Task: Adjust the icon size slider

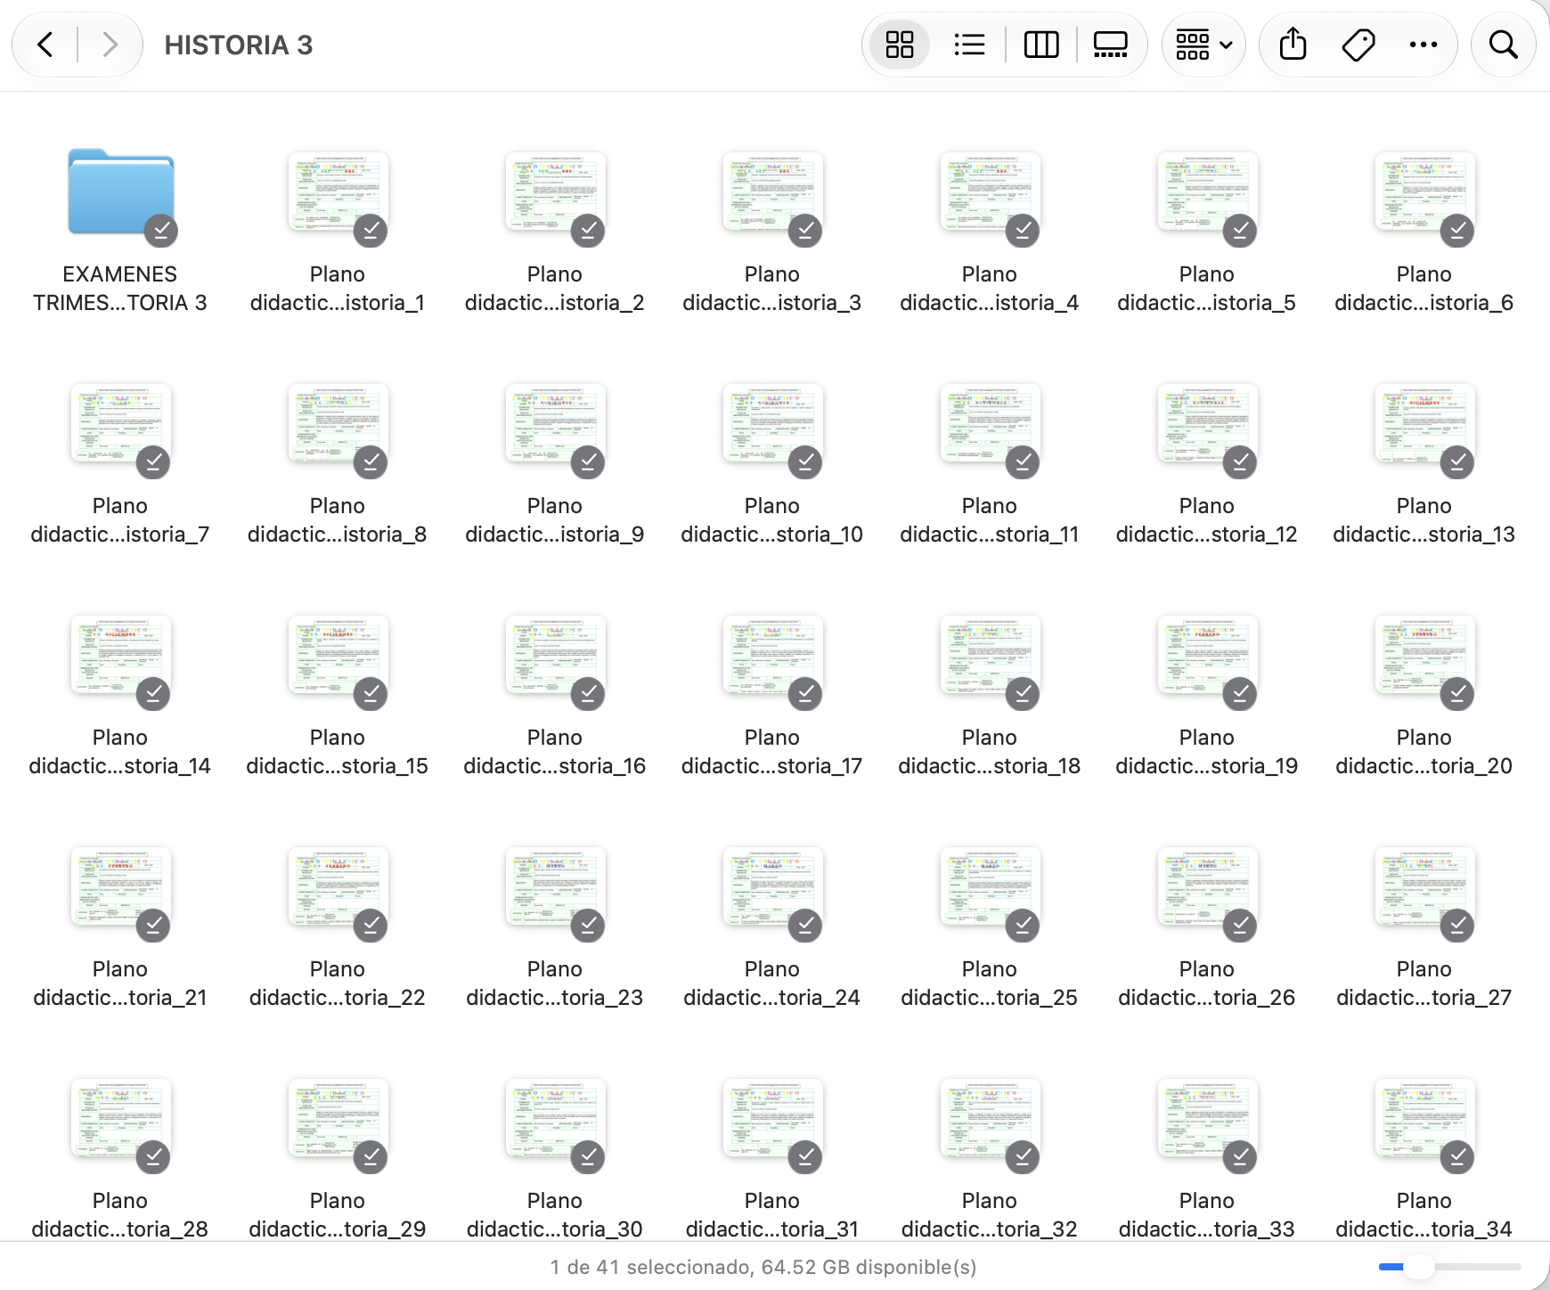Action: 1448,1267
